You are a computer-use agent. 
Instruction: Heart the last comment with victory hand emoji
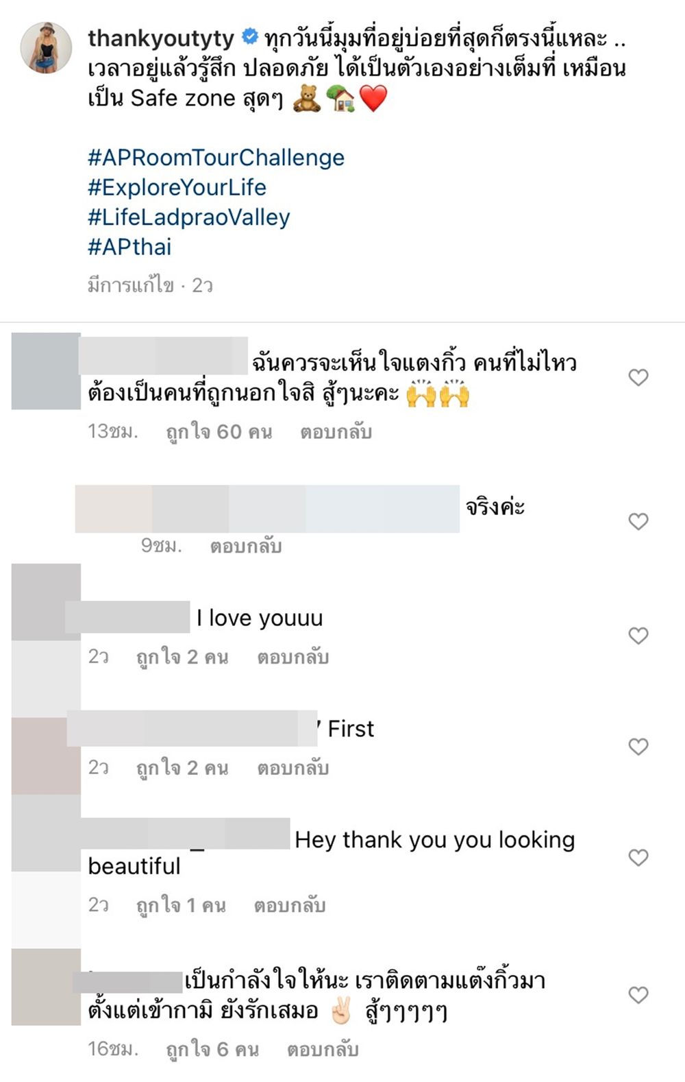click(x=638, y=994)
